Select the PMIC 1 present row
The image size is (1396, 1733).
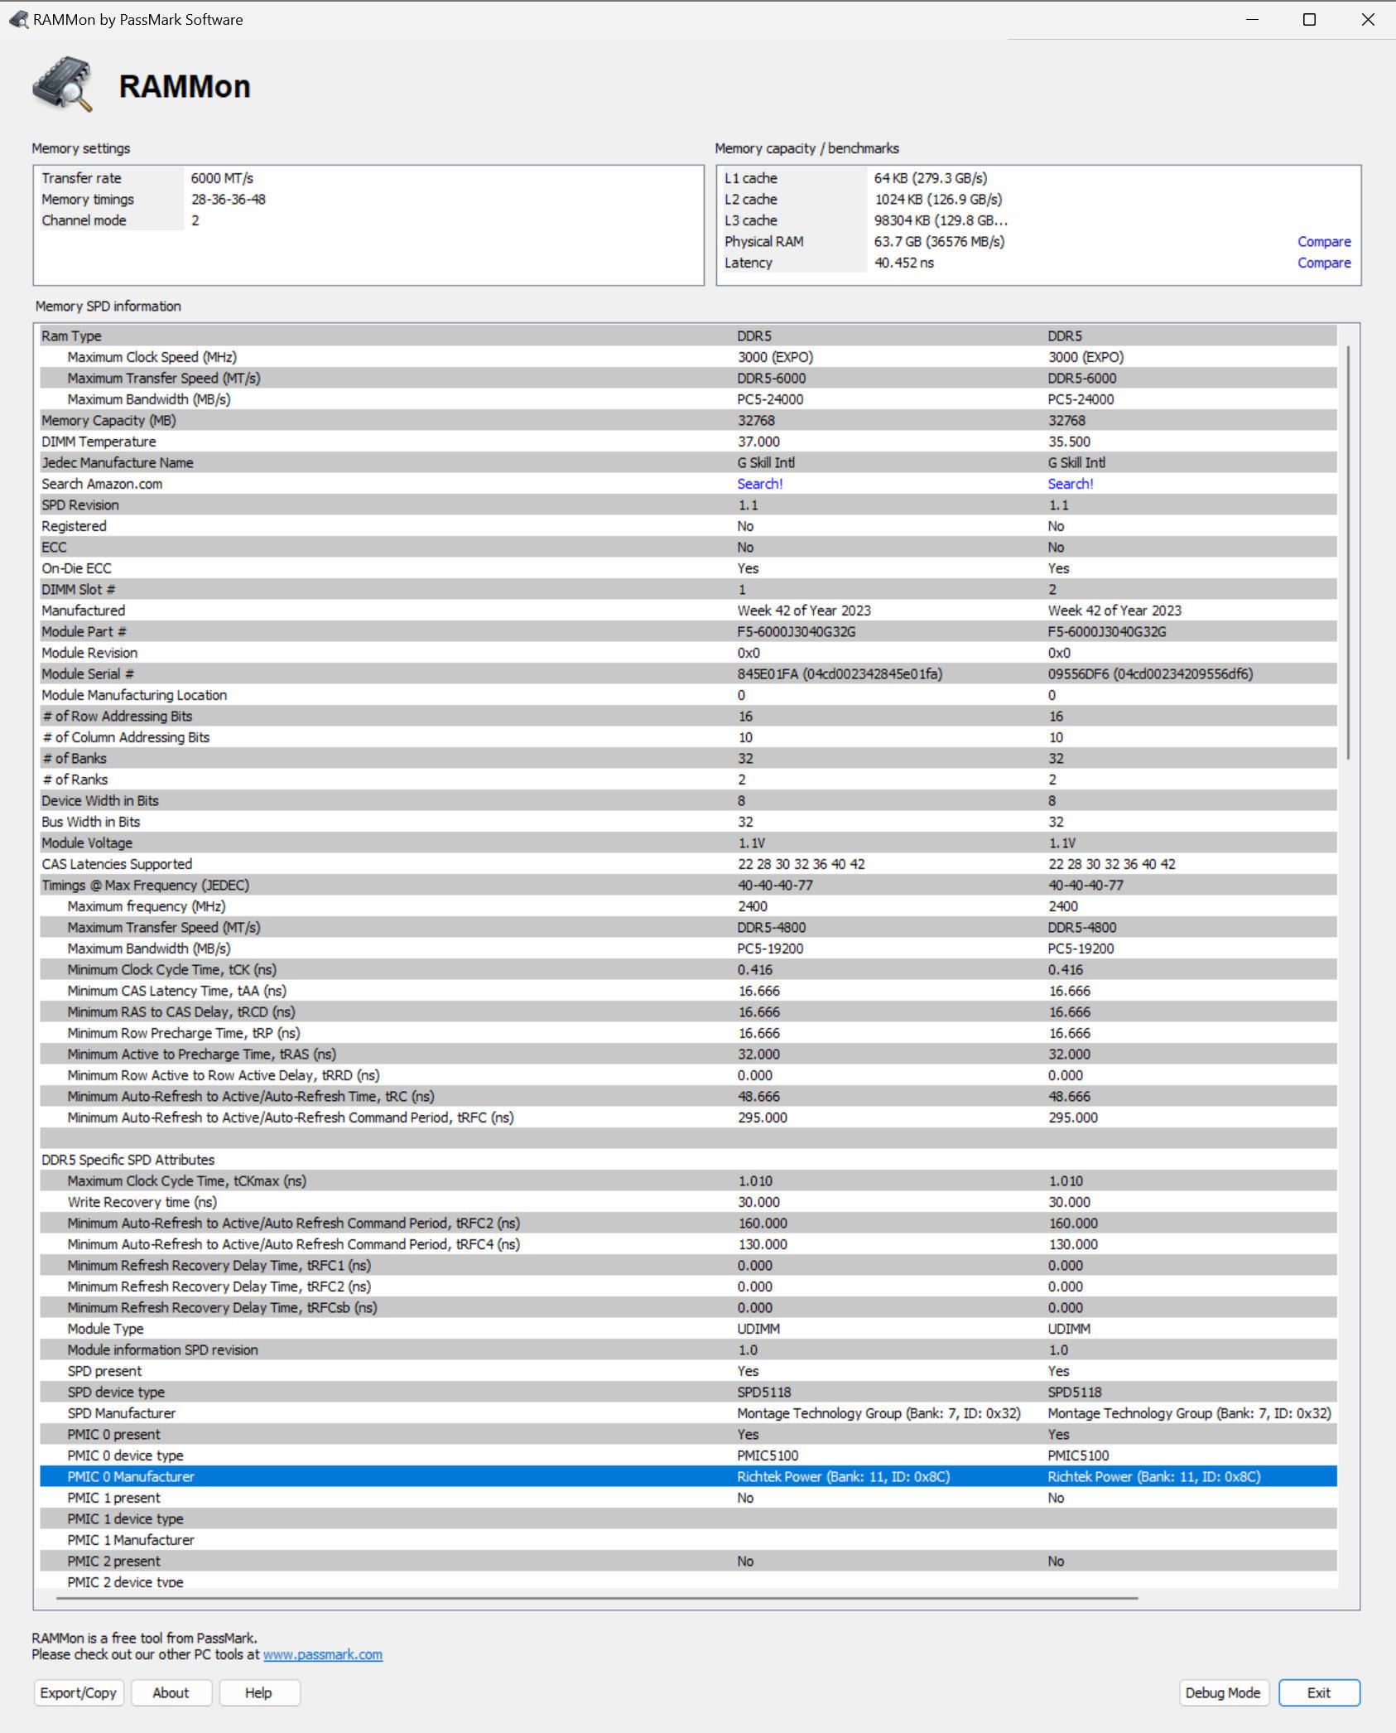(688, 1498)
